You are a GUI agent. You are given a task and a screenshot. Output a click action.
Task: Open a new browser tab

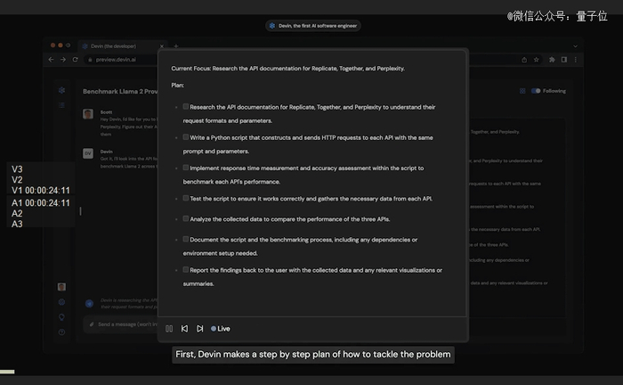[x=176, y=46]
